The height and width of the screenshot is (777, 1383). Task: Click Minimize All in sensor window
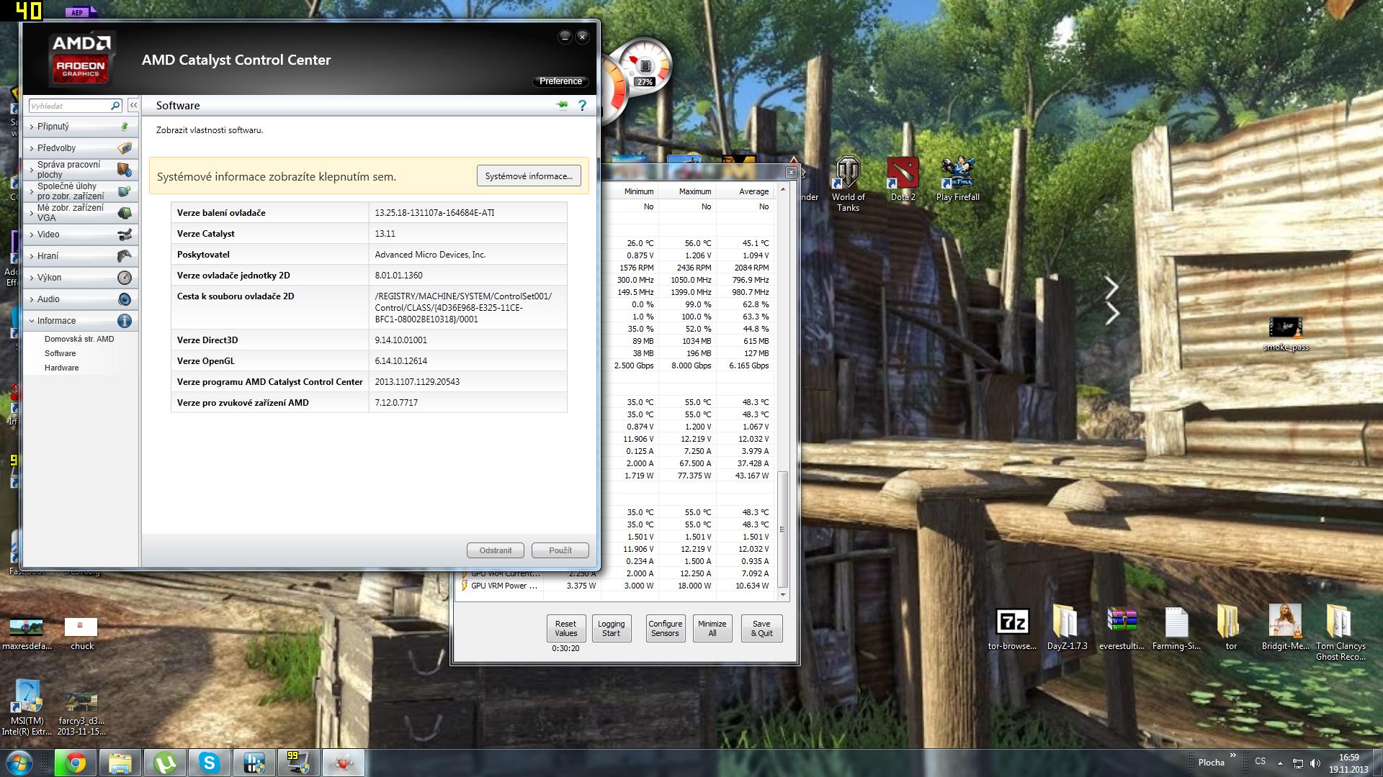point(712,629)
